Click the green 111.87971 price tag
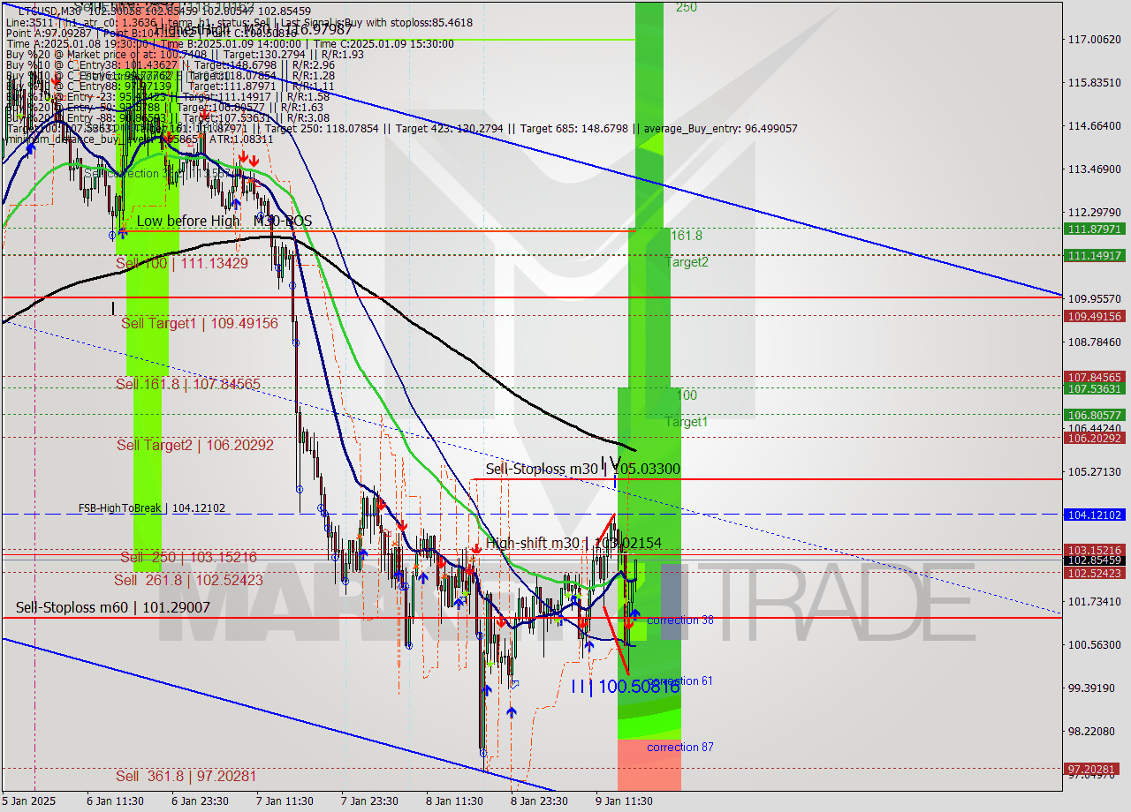The width and height of the screenshot is (1131, 812). click(1095, 229)
